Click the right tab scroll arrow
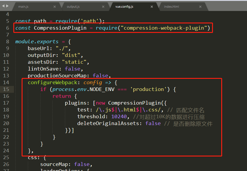The image size is (247, 171). (x=7, y=6)
